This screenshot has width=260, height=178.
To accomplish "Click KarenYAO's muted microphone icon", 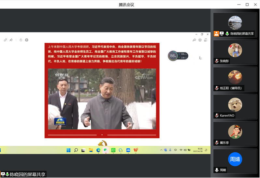I will tap(217, 116).
